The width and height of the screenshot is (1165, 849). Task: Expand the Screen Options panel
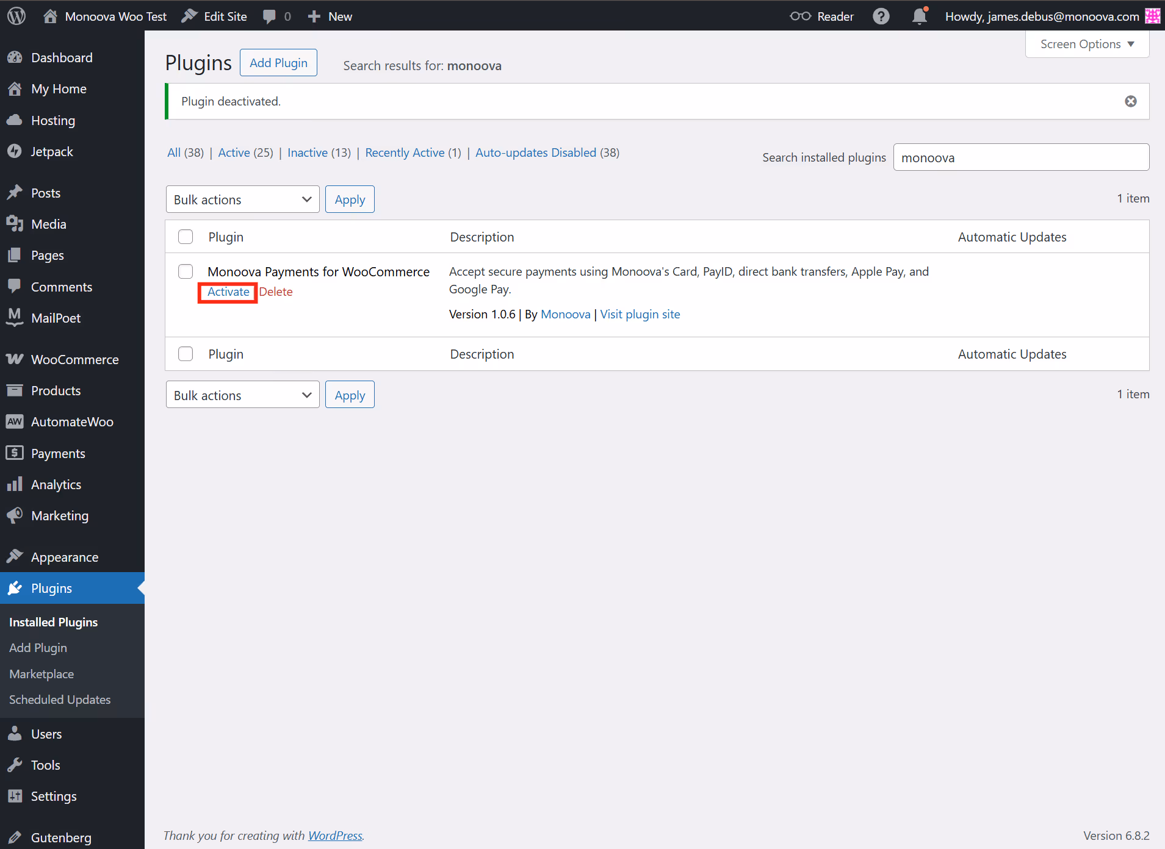tap(1087, 44)
